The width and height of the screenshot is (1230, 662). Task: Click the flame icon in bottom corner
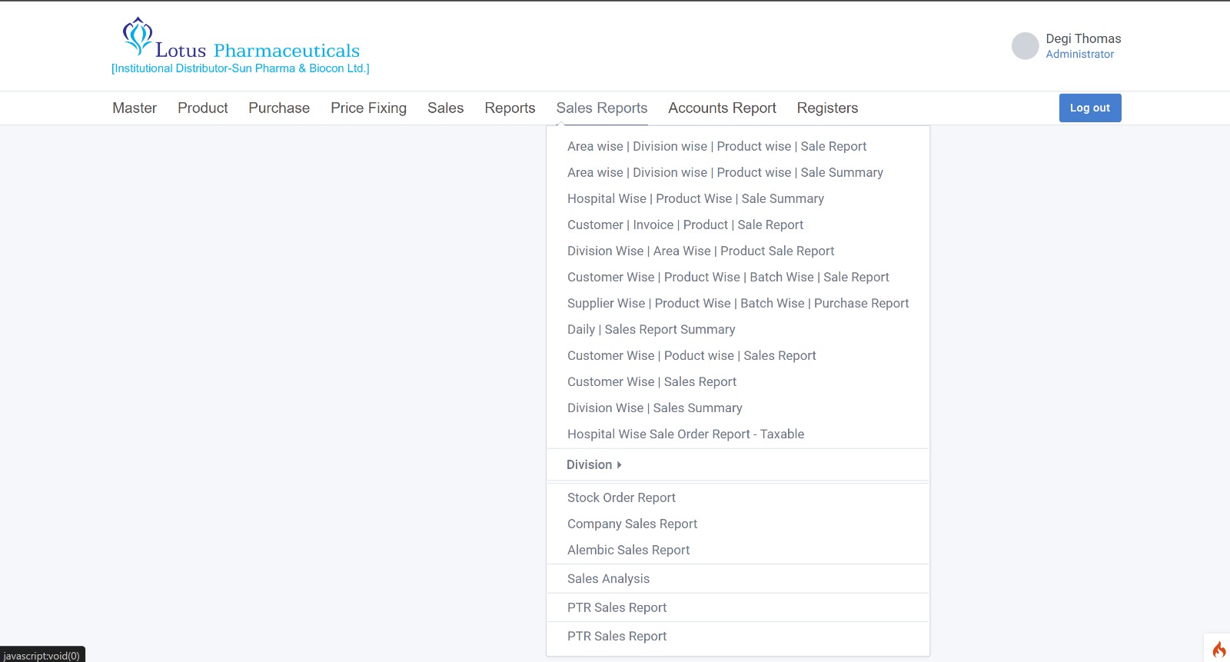click(1218, 649)
